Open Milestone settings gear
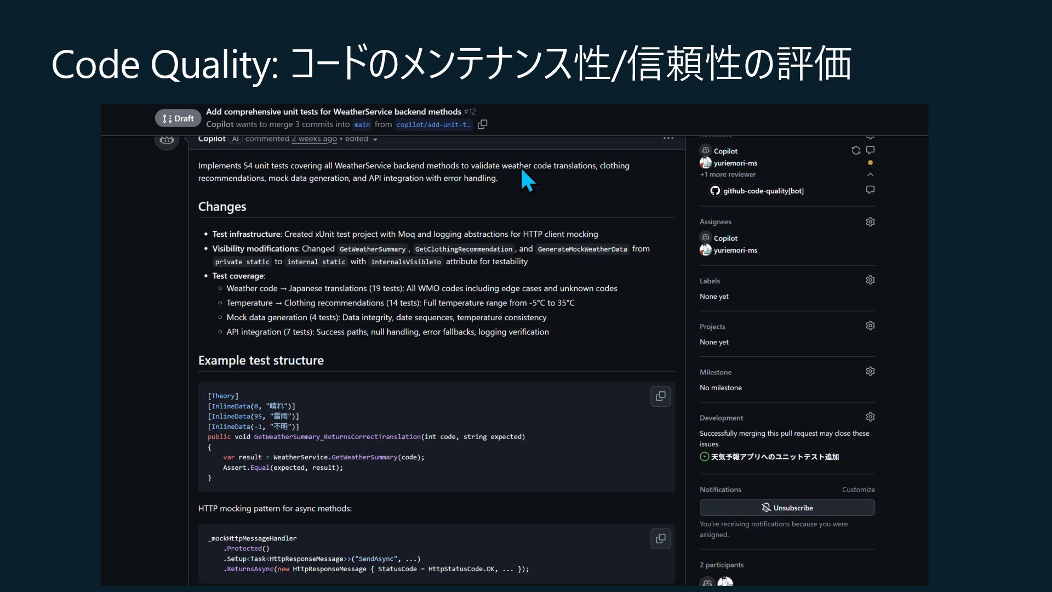 (870, 371)
